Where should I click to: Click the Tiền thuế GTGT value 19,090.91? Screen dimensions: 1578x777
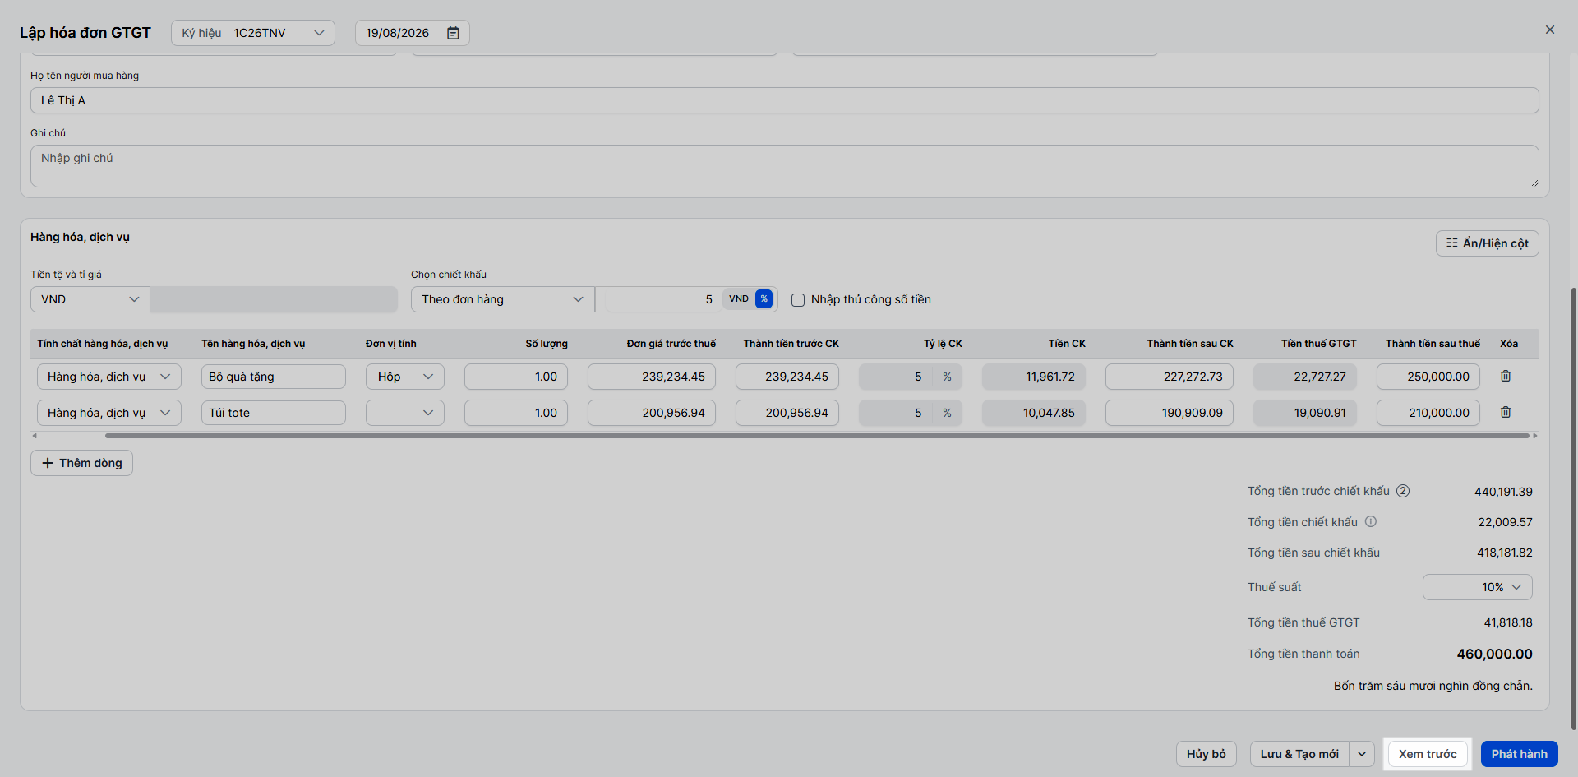[1305, 413]
